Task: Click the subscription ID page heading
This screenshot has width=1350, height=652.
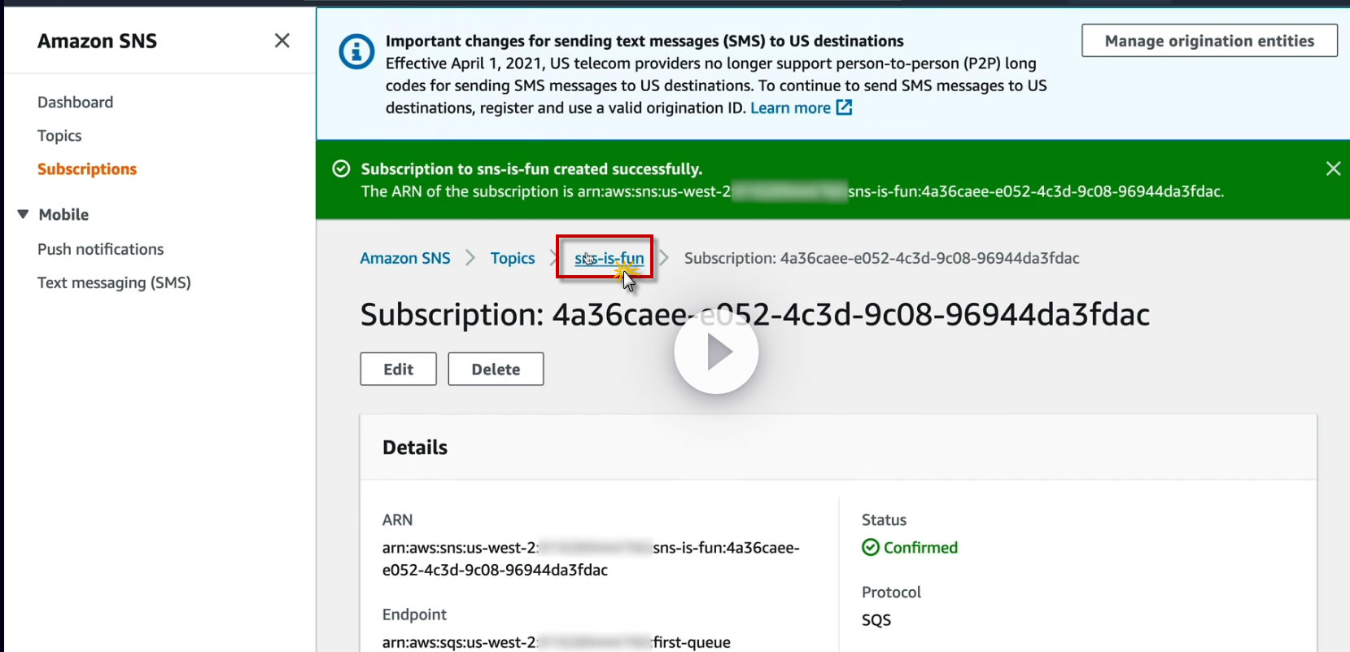Action: pyautogui.click(x=755, y=314)
